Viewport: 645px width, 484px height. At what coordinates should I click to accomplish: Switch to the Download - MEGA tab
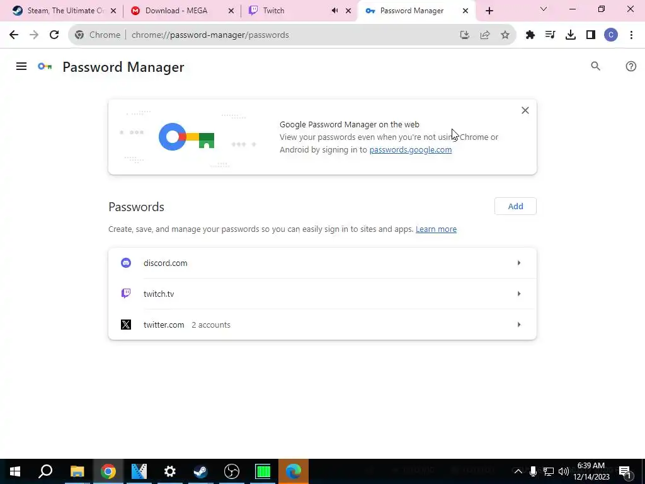(182, 11)
